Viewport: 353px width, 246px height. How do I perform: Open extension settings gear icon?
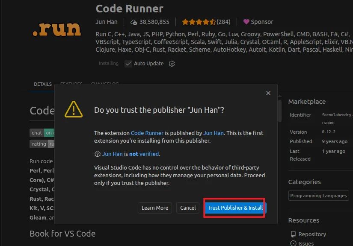(172, 64)
